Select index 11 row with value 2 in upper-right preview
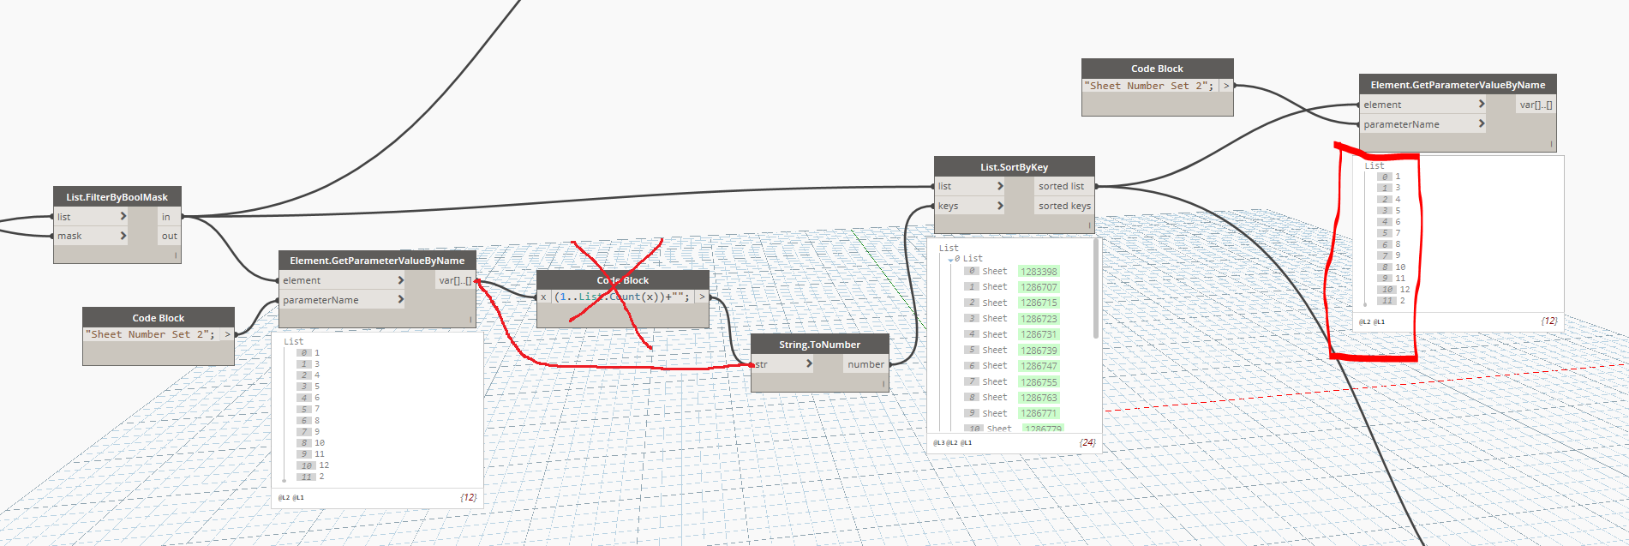Image resolution: width=1629 pixels, height=546 pixels. coord(1392,301)
